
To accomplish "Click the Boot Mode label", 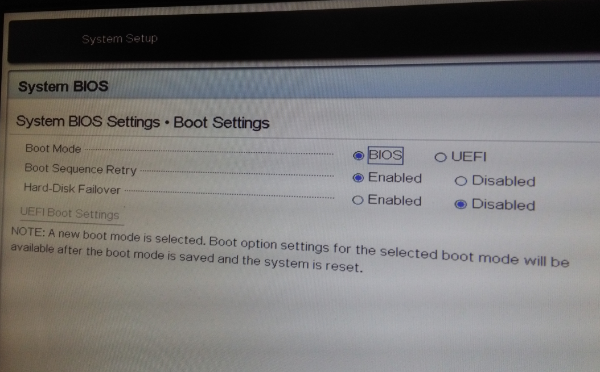I will point(53,148).
